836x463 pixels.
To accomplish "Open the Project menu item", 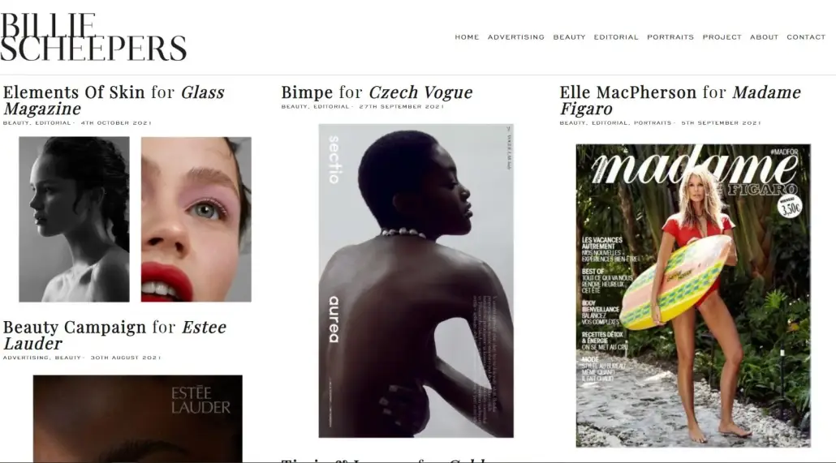I will (722, 37).
